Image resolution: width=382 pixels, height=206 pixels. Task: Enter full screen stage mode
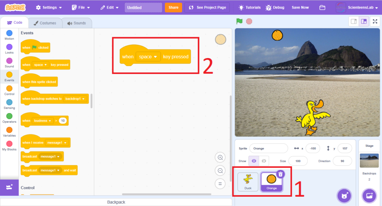coord(375,21)
